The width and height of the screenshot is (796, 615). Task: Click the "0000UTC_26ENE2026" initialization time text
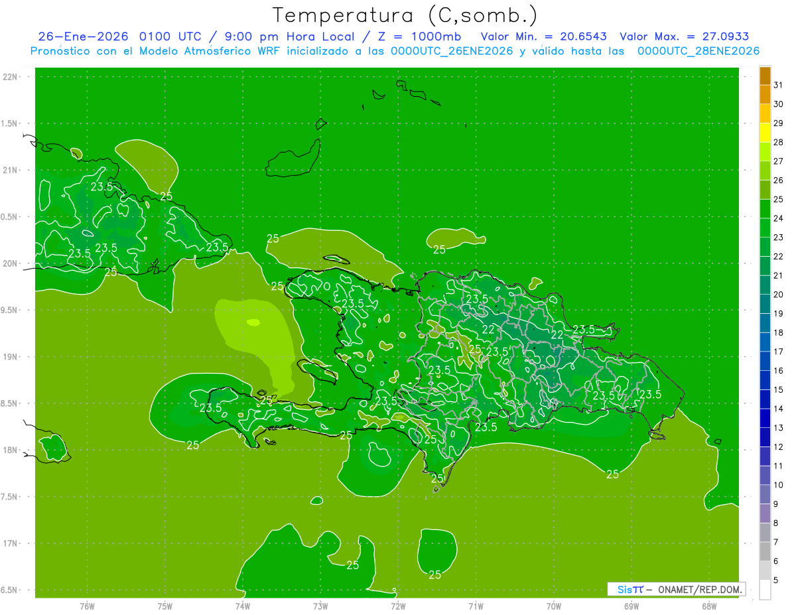click(452, 51)
